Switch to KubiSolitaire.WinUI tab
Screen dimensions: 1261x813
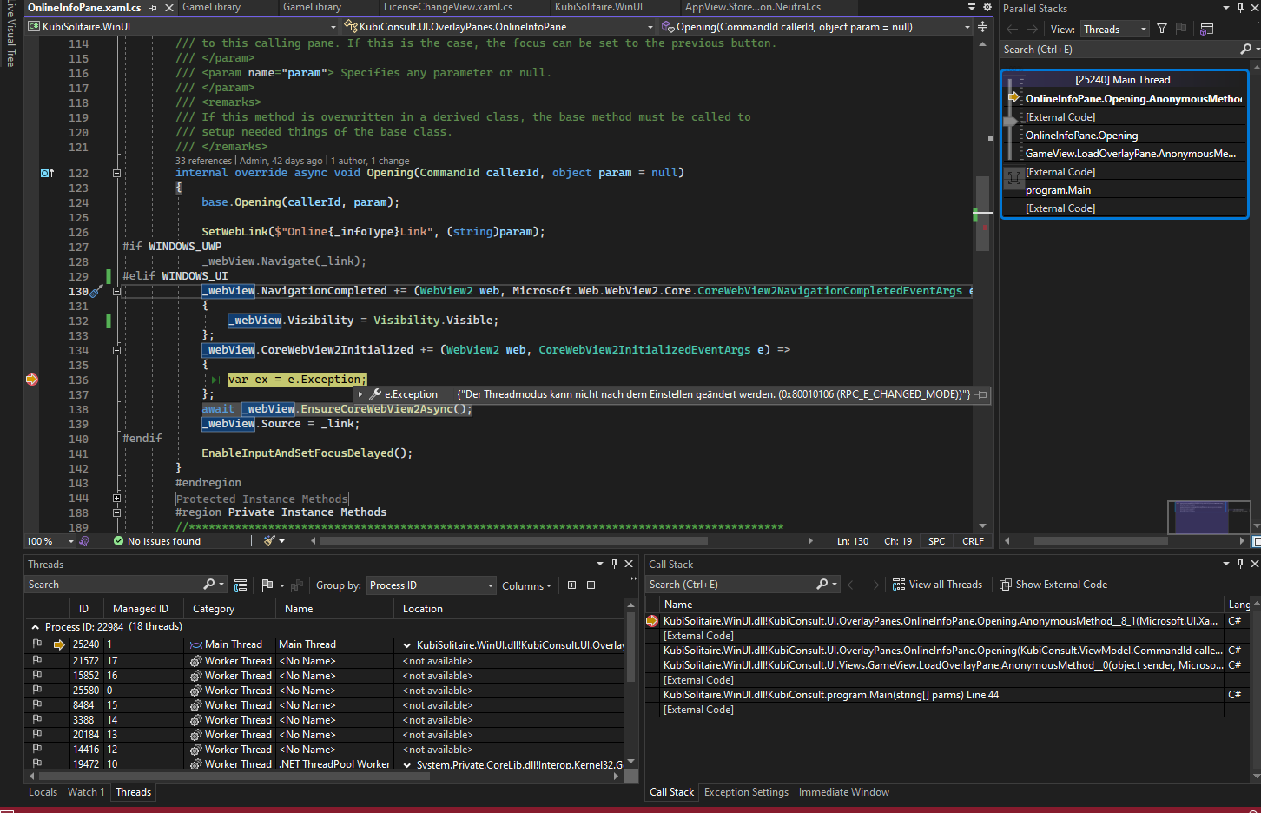click(x=598, y=7)
